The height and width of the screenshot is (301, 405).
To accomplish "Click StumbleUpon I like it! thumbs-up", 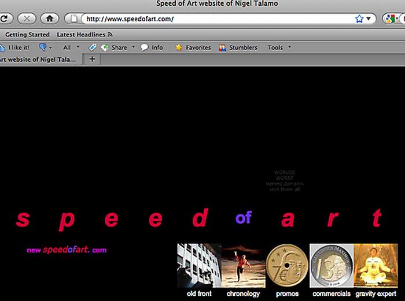I will [x=14, y=48].
